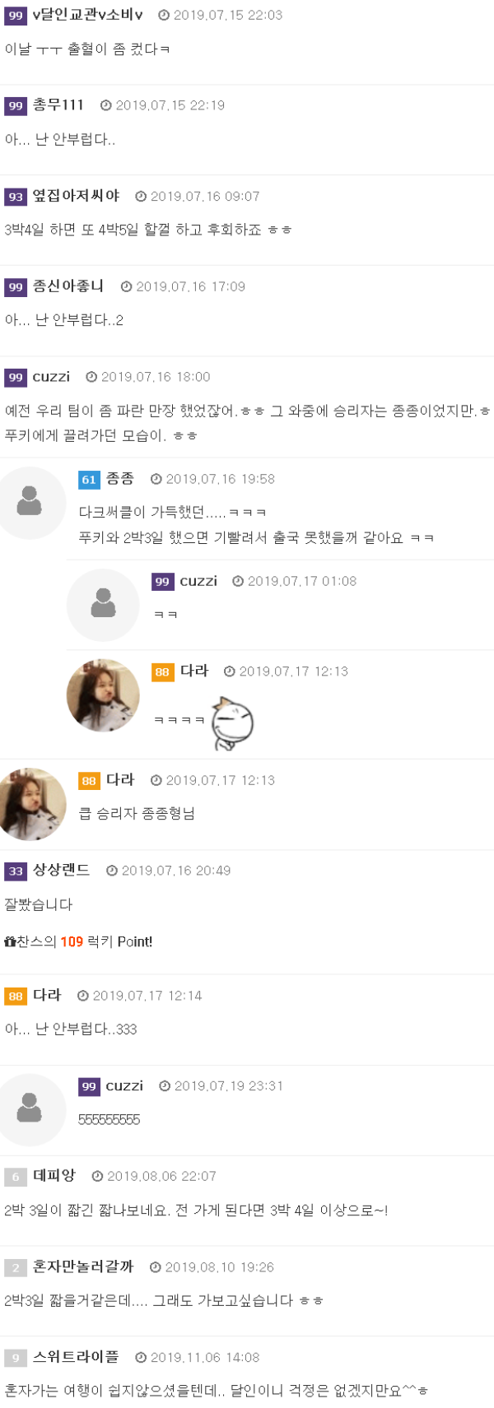Click the blue level 61 badge beside 종종

coord(89,480)
